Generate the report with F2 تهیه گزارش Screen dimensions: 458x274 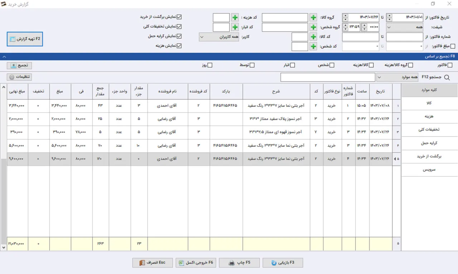[25, 39]
